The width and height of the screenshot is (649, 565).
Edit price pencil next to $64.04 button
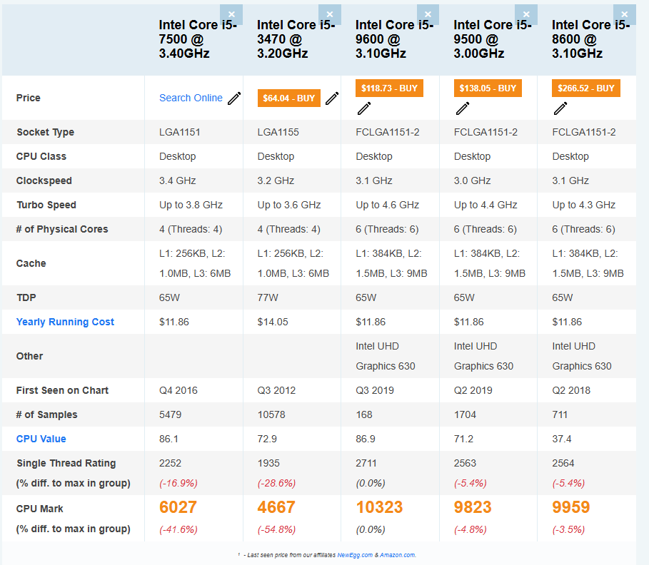332,98
